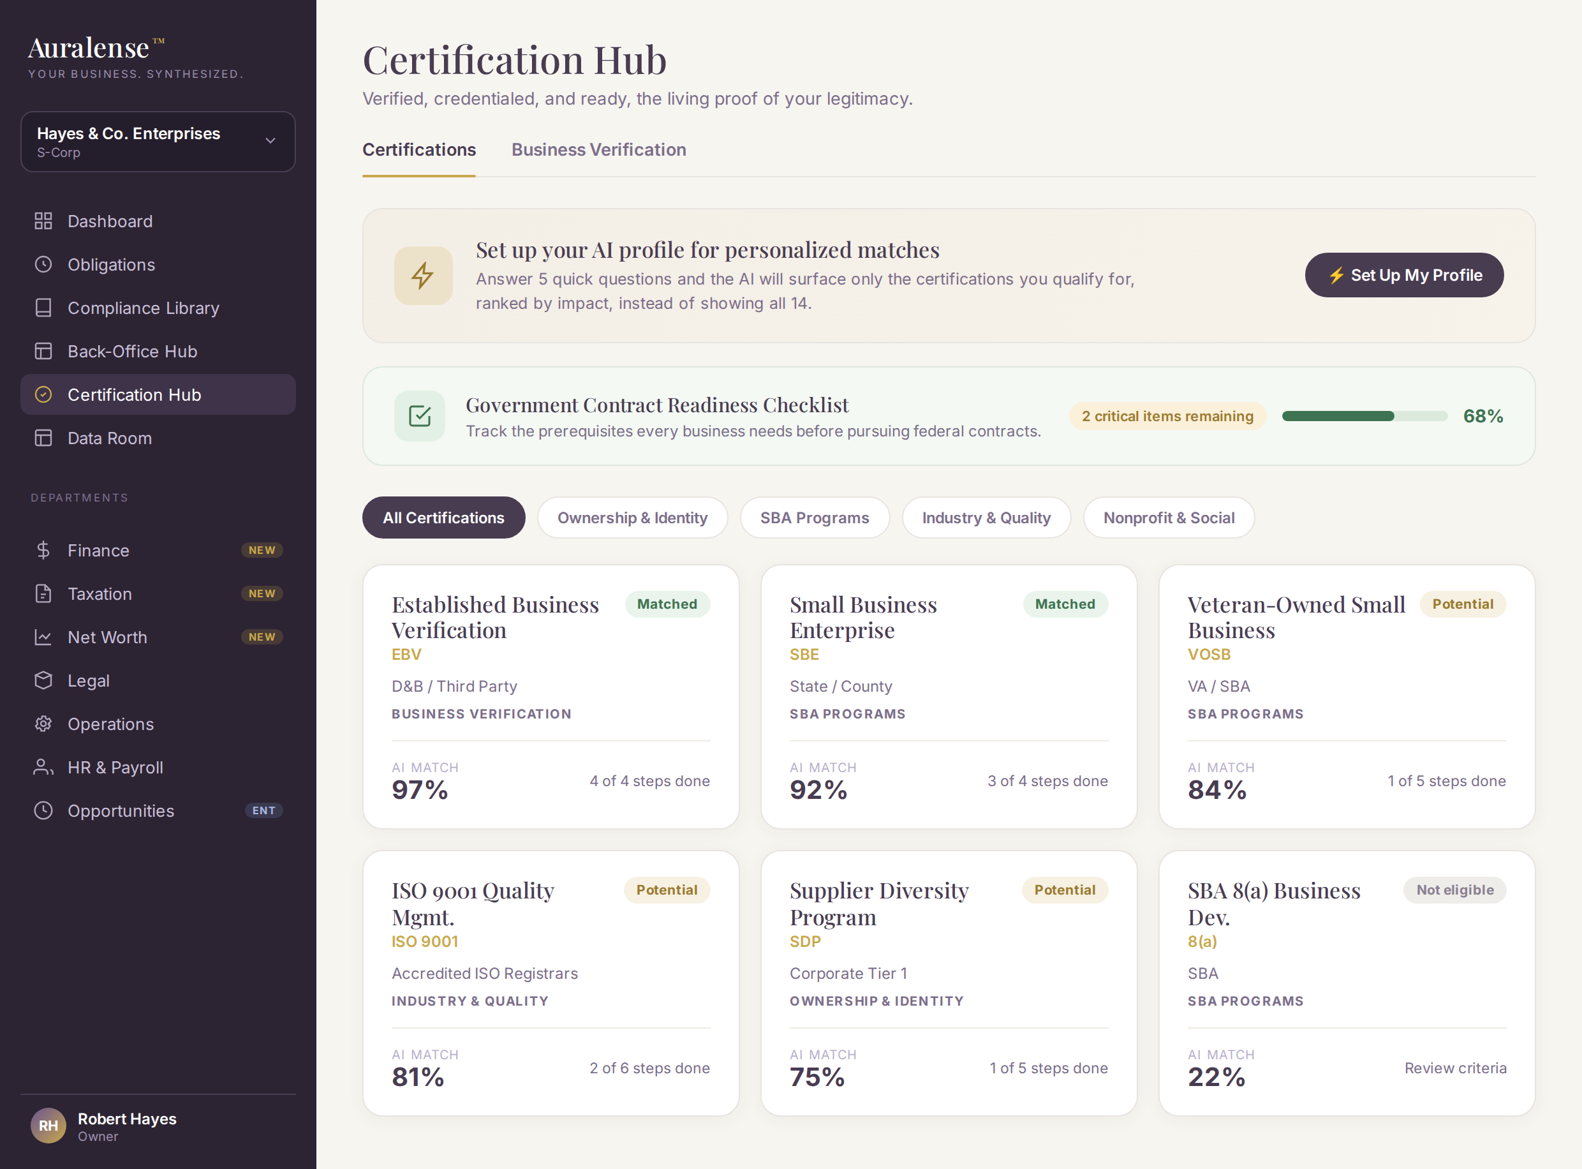Open the Government Contract Readiness Checklist
Screen dimensions: 1582x1169
949,416
